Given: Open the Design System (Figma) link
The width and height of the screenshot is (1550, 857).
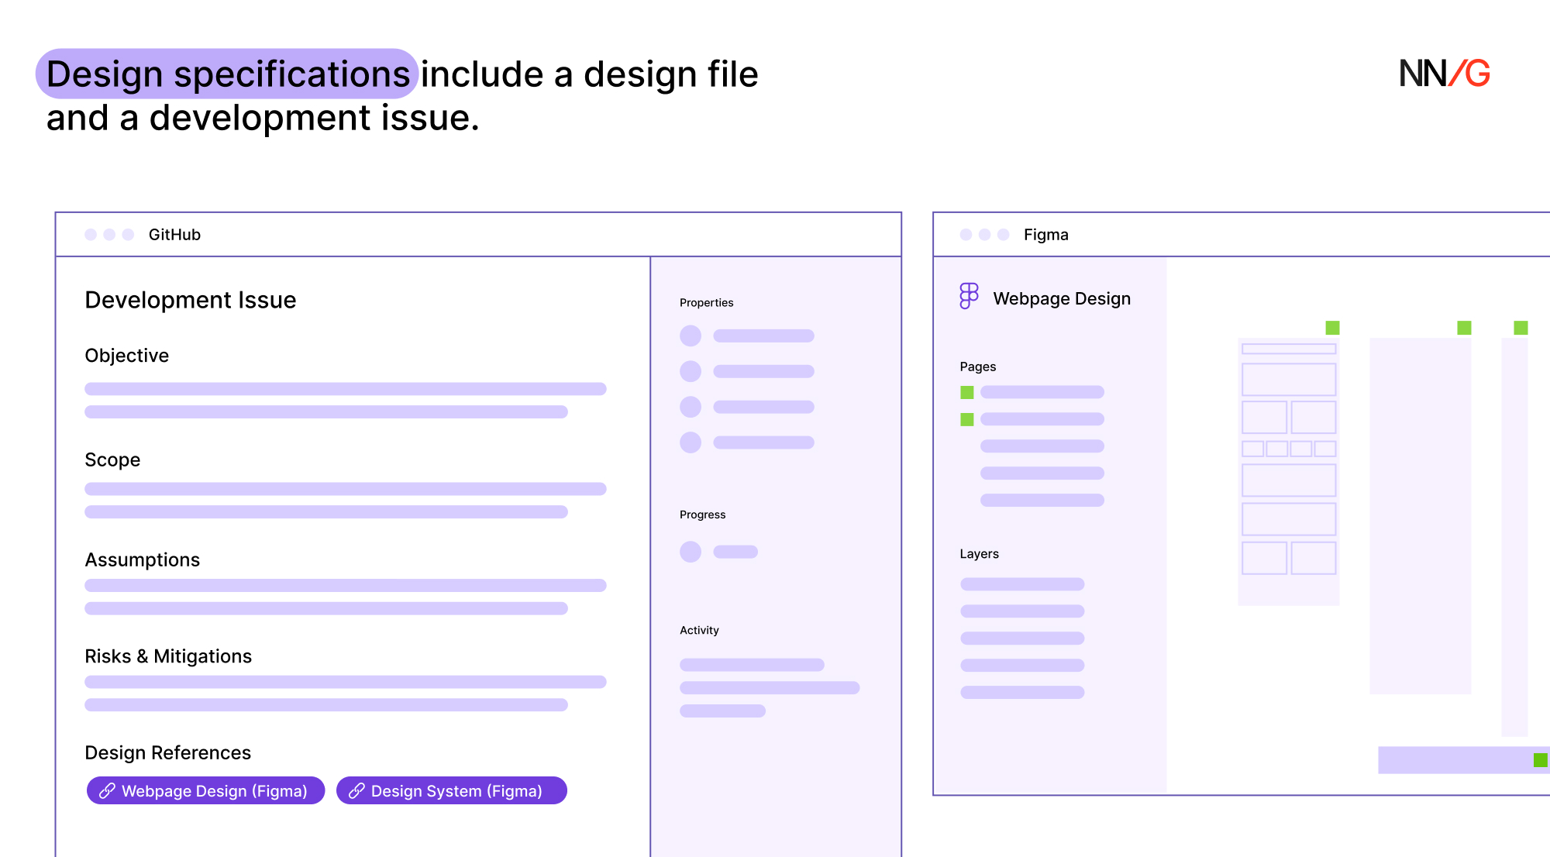Looking at the screenshot, I should click(x=456, y=790).
